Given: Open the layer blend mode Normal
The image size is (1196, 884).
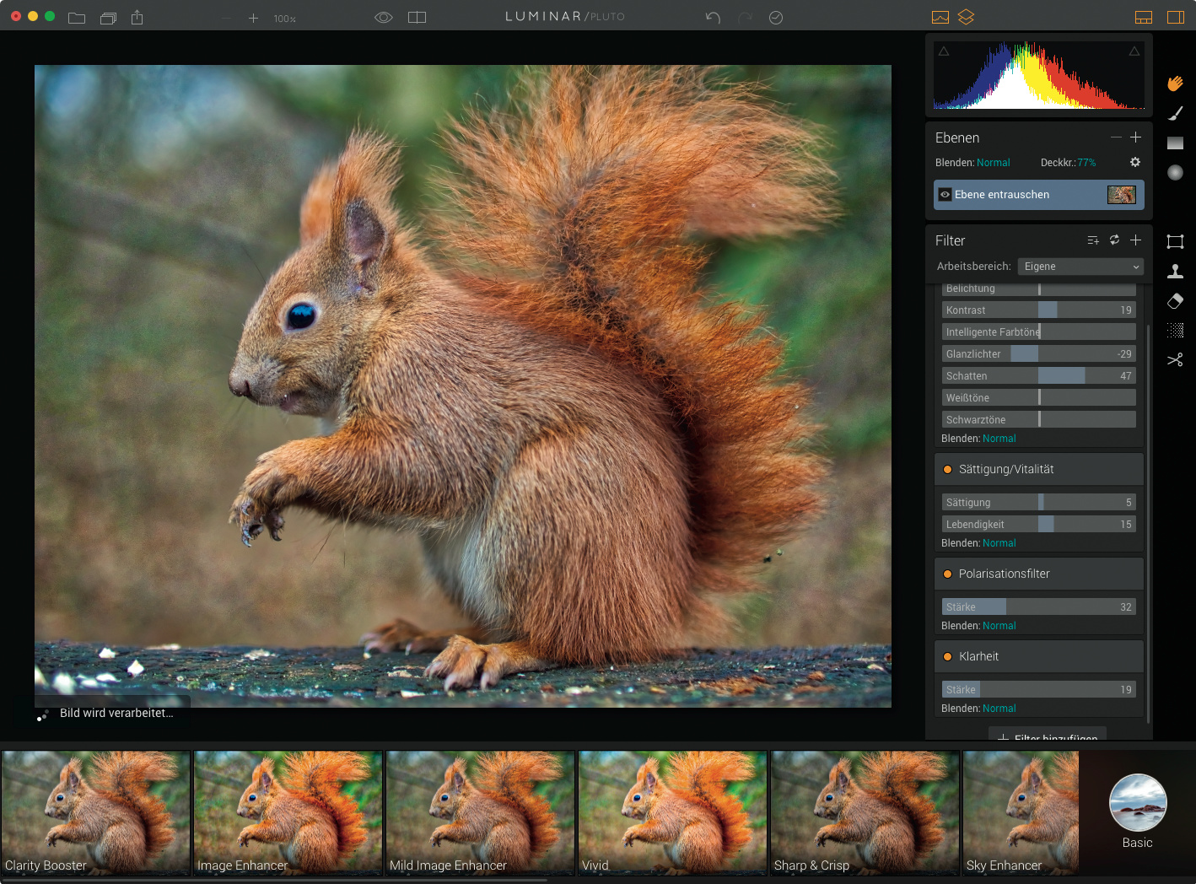Looking at the screenshot, I should (x=993, y=163).
